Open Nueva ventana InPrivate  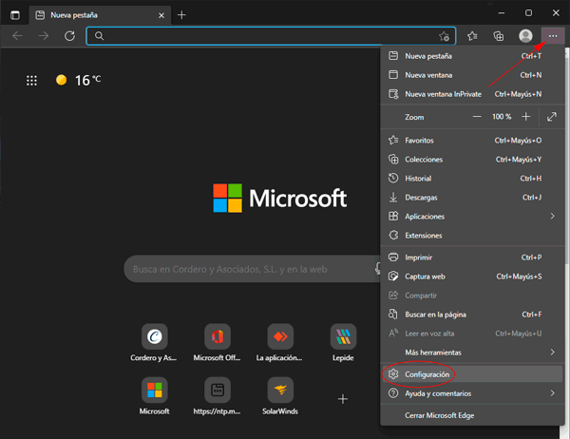pos(471,94)
